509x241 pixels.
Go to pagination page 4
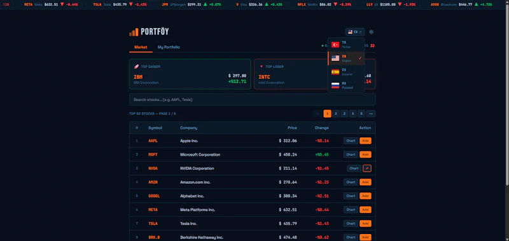coord(353,114)
